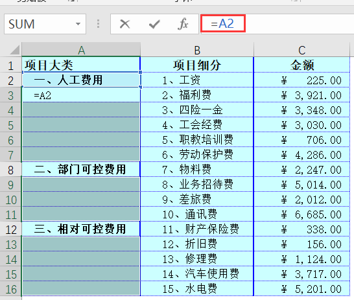Image resolution: width=354 pixels, height=300 pixels.
Task: Click cell 13、修理费
Action: [x=197, y=259]
